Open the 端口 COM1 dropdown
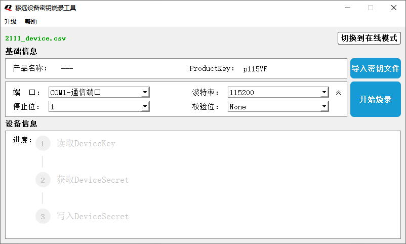 (99, 92)
